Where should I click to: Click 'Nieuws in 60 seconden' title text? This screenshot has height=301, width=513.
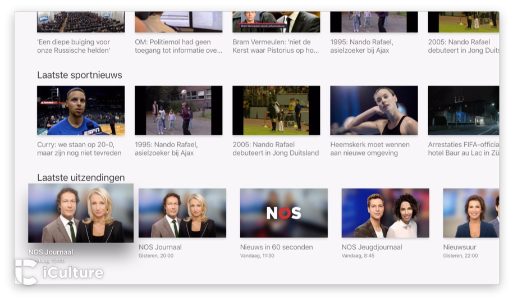tap(277, 247)
